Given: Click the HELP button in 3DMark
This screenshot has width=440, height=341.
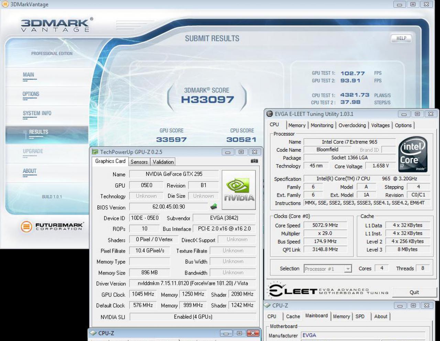Looking at the screenshot, I should [x=401, y=38].
